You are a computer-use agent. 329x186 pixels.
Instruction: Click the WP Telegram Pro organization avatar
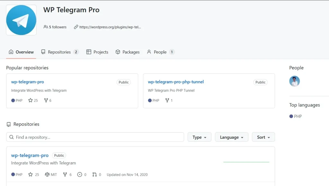pos(21,20)
